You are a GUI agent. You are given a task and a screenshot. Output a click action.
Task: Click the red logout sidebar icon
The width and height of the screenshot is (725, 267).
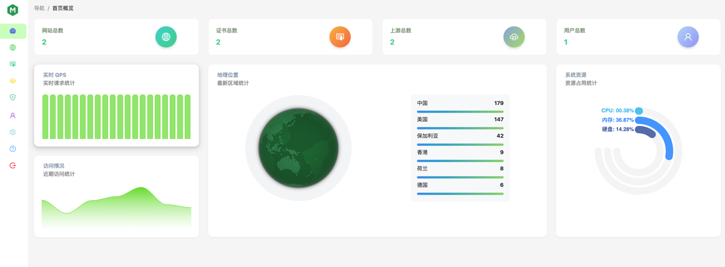(x=13, y=165)
